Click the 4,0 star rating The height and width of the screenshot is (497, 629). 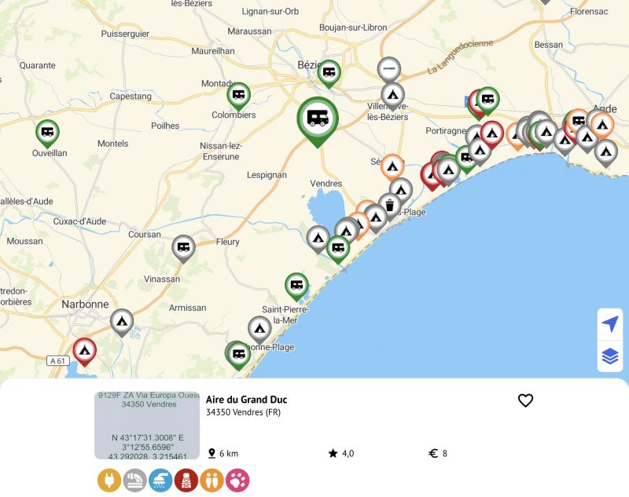341,453
